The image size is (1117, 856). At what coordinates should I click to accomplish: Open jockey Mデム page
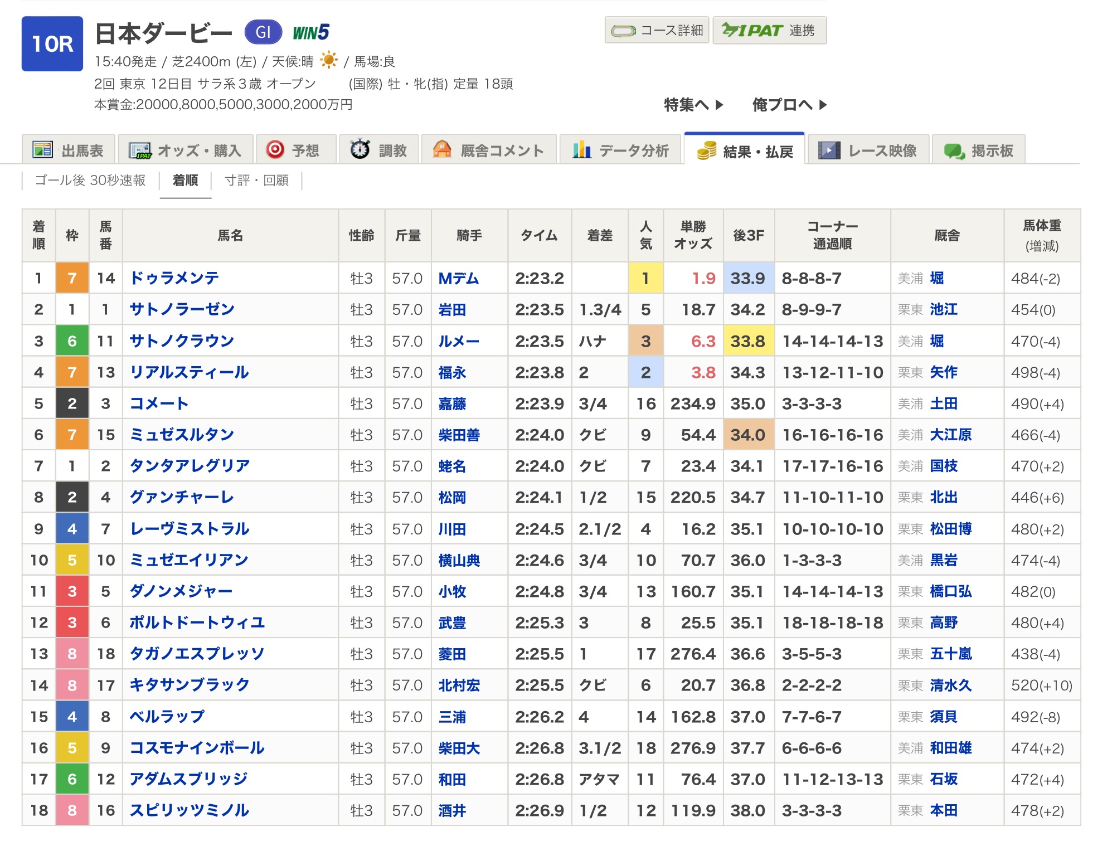[459, 278]
